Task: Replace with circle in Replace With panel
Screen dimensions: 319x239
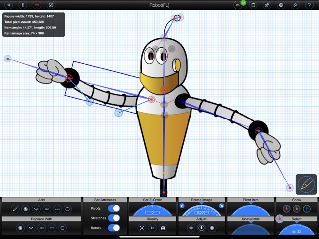Action: pos(63,228)
